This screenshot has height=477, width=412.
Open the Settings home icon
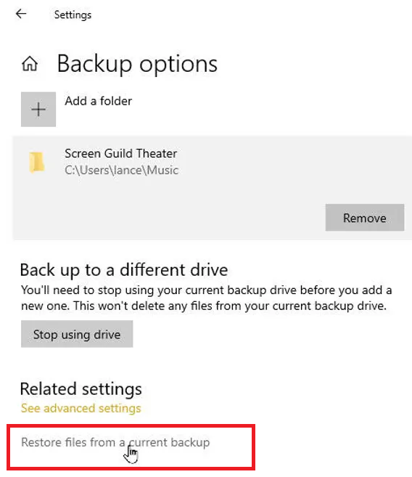(30, 64)
